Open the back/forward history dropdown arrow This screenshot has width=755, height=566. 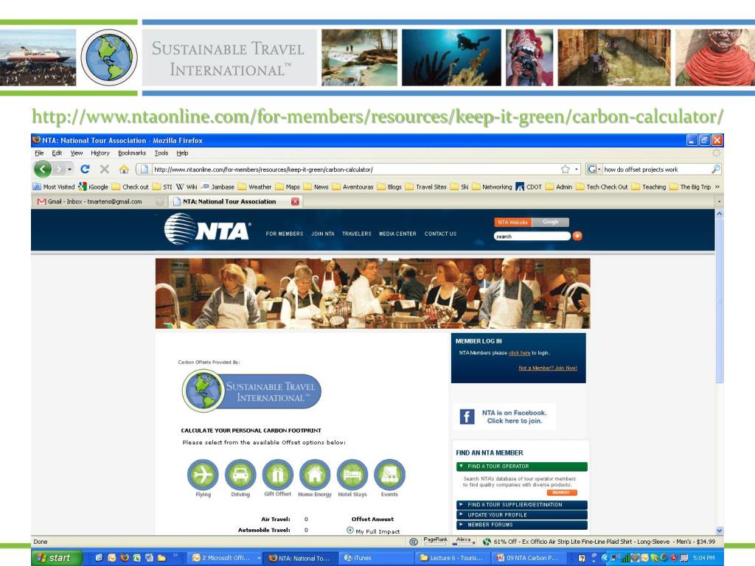[x=70, y=170]
